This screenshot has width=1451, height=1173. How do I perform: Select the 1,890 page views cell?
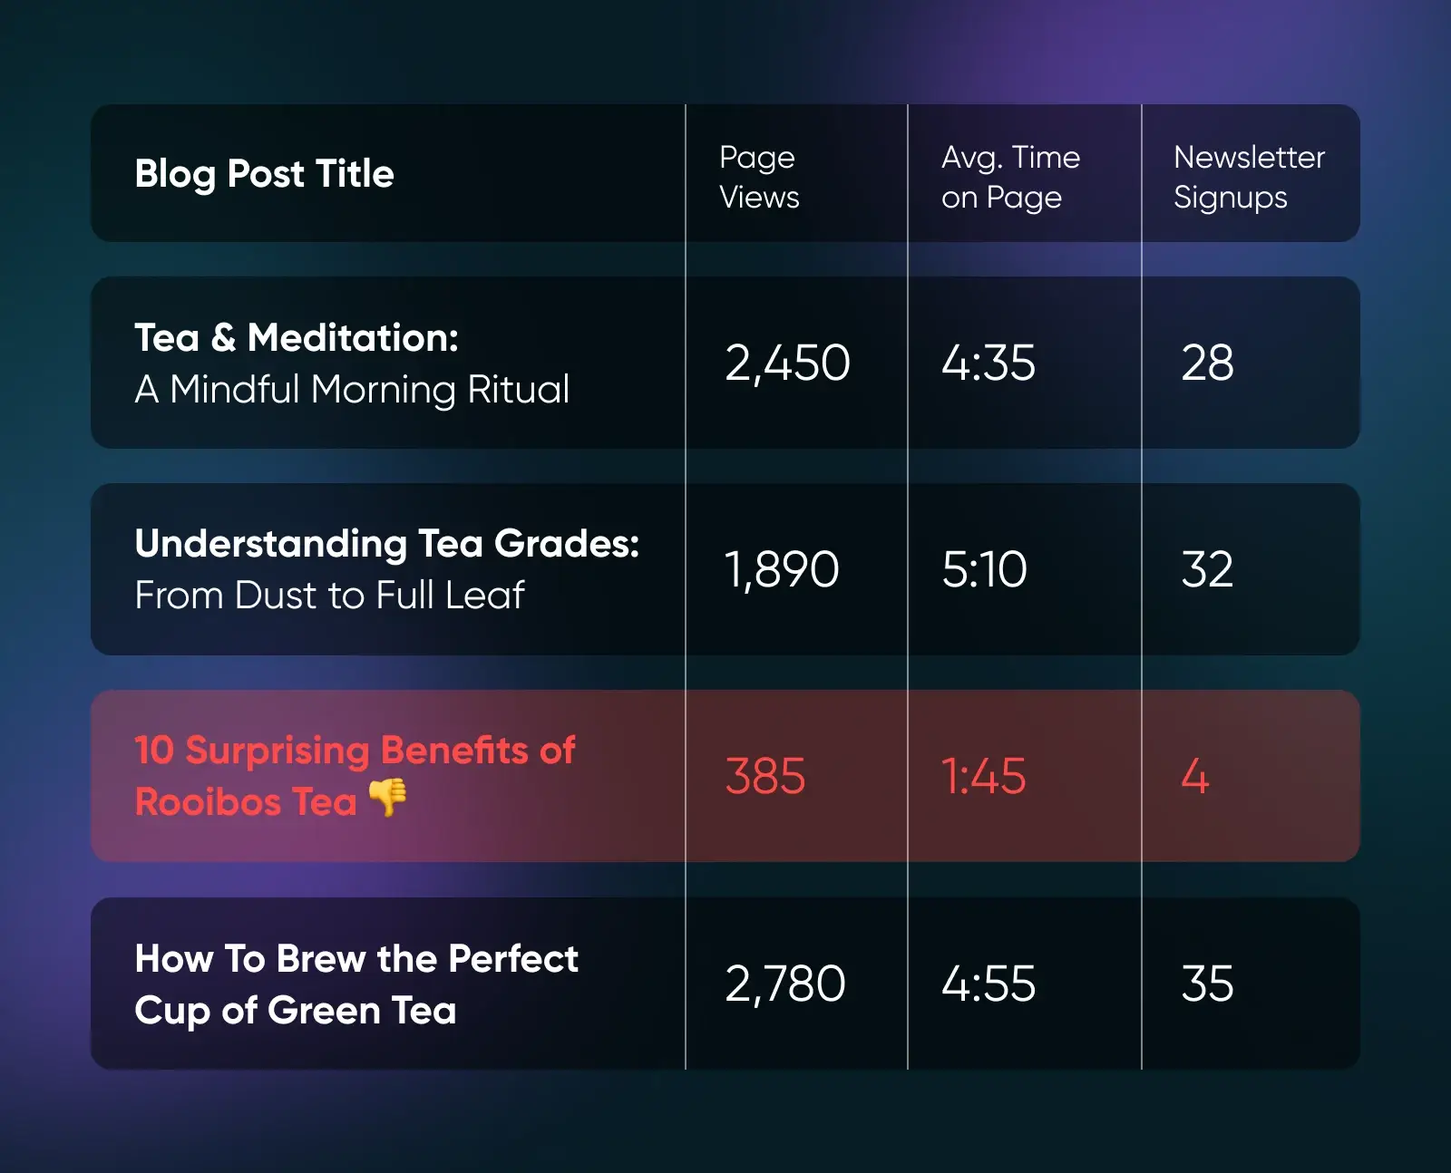pos(782,569)
